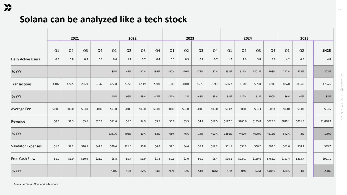The width and height of the screenshot is (347, 195).
Task: Click the Validator Expenses row label
Action: click(x=26, y=146)
